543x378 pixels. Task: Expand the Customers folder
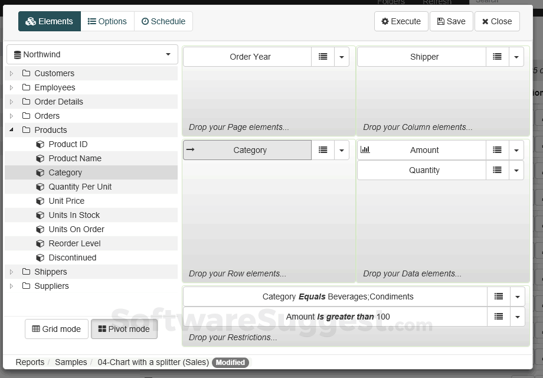click(x=11, y=73)
